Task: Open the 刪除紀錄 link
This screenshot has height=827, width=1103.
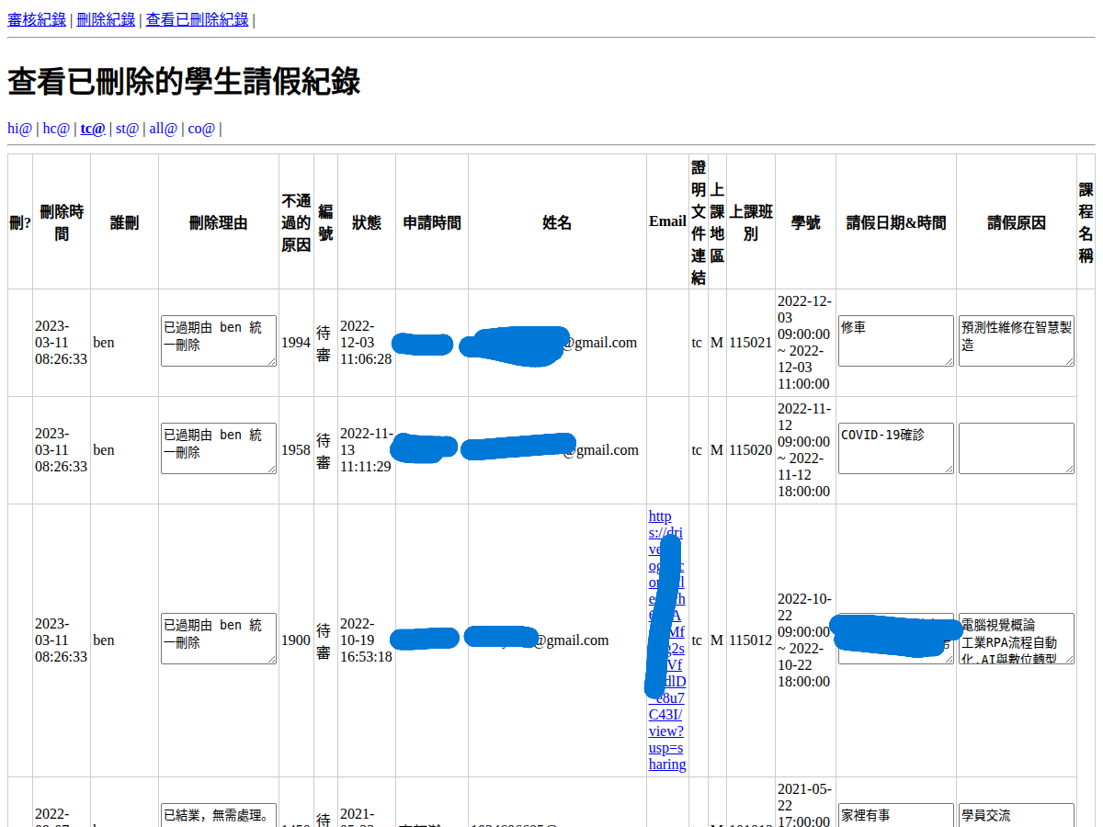Action: coord(106,19)
